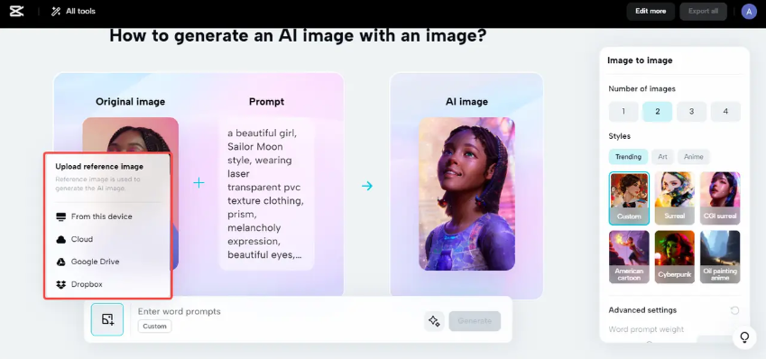Click the Export all button
The image size is (766, 359).
click(703, 11)
